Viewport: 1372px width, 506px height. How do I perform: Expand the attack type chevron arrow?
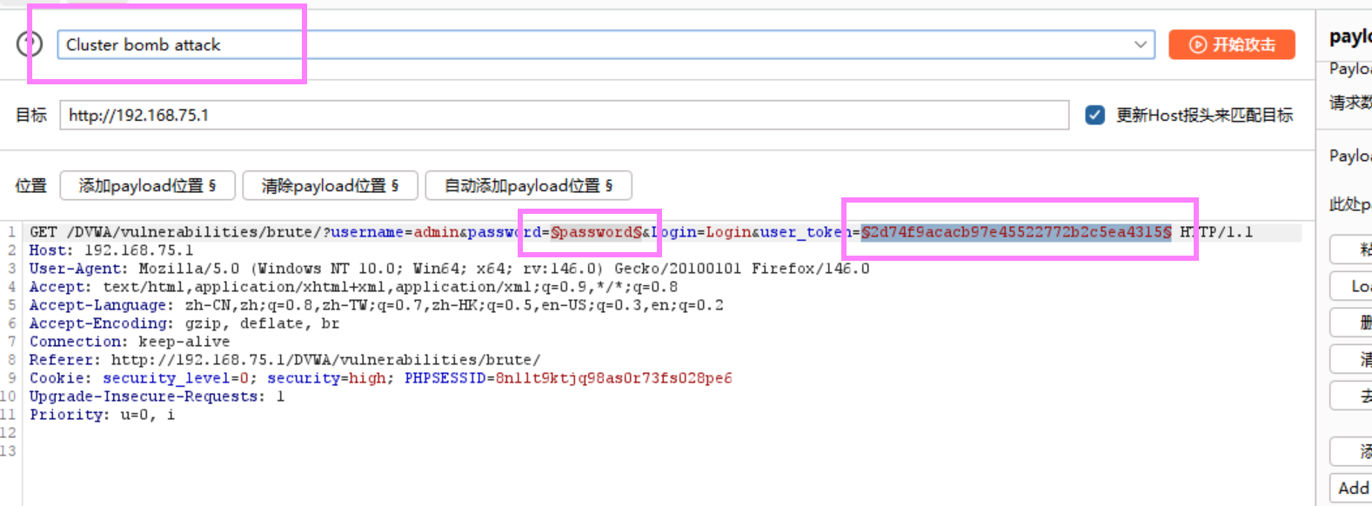click(x=1140, y=44)
